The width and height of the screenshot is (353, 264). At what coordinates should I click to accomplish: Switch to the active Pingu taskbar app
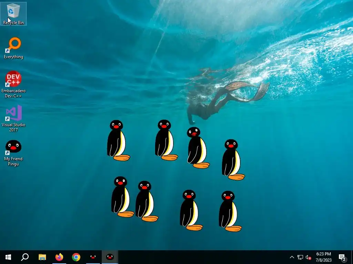click(x=110, y=257)
